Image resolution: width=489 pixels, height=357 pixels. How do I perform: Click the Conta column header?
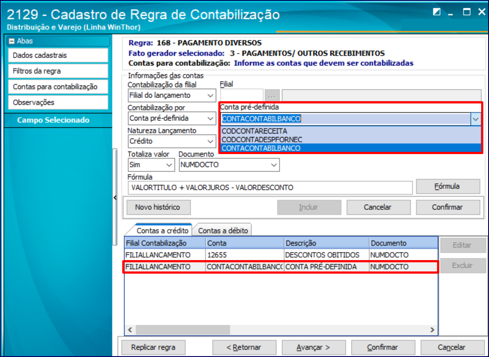245,243
